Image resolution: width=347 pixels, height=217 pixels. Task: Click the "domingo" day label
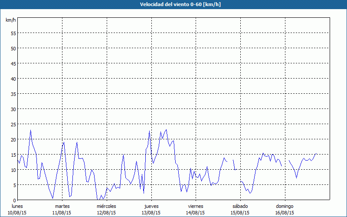(285, 206)
